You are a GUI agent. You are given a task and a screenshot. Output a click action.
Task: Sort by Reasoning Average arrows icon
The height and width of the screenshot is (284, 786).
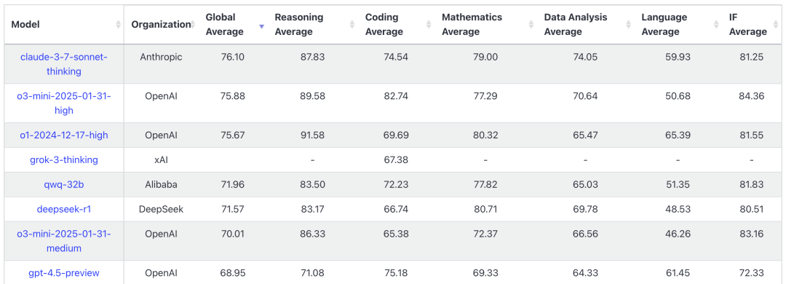coord(352,24)
